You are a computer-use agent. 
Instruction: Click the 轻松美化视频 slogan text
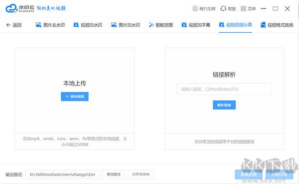click(x=51, y=8)
